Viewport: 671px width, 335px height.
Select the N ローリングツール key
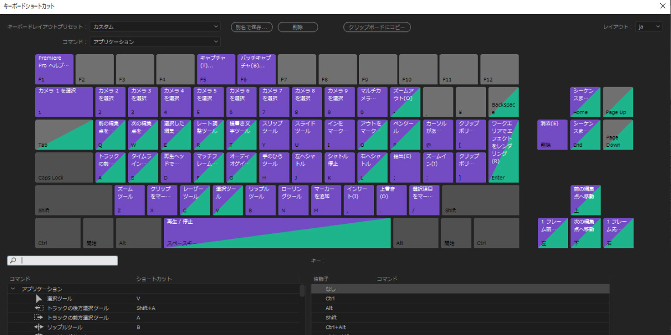click(294, 200)
